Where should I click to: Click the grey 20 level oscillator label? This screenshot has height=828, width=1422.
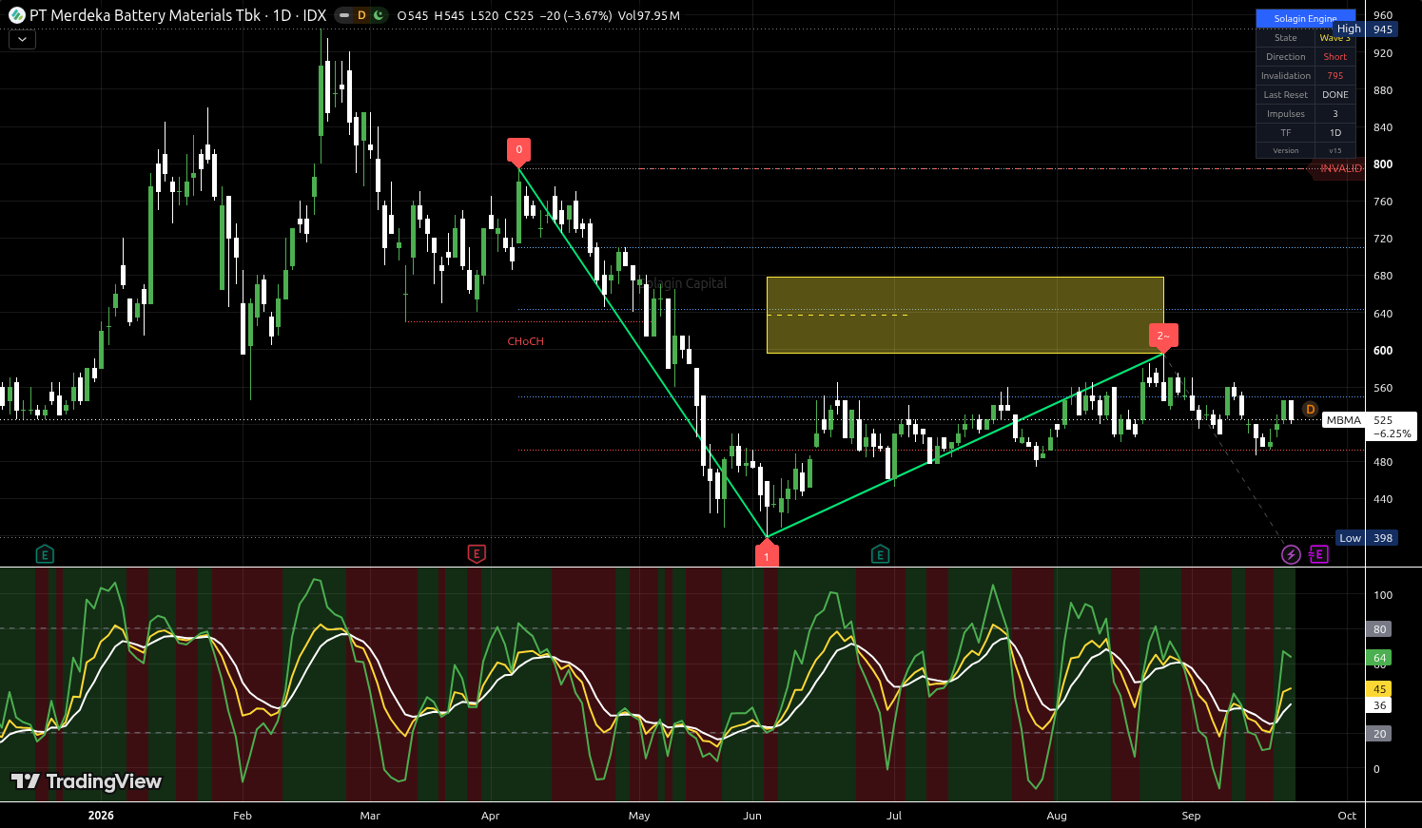point(1379,734)
